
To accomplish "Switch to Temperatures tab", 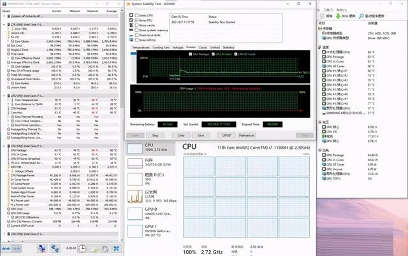I will [141, 47].
